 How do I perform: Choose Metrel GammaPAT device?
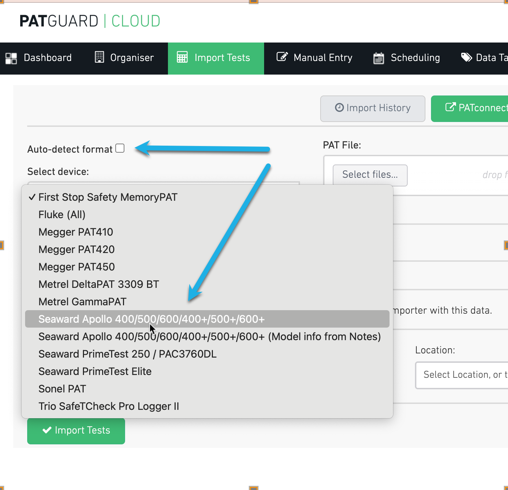click(x=207, y=302)
